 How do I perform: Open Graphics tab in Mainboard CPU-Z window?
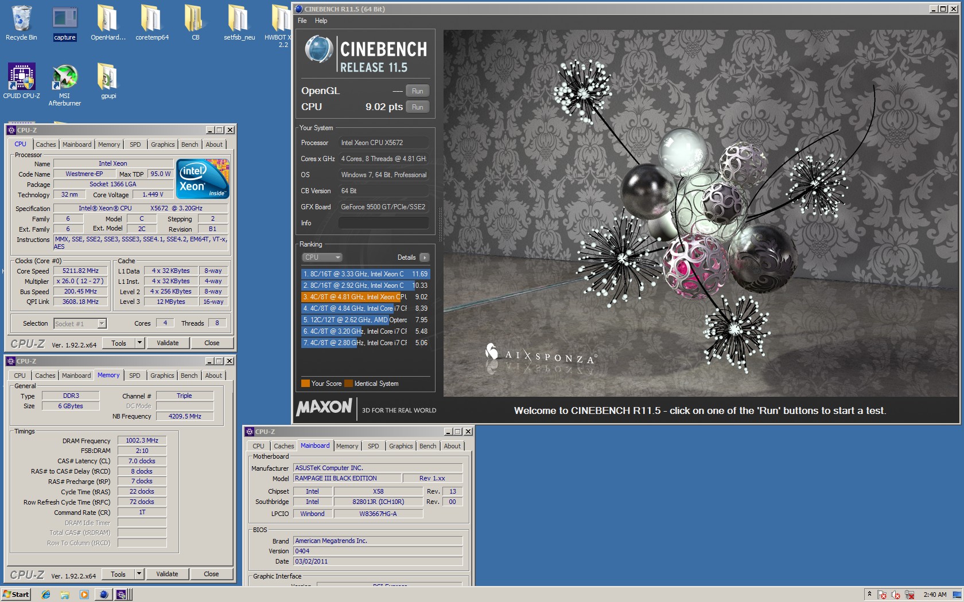(401, 446)
